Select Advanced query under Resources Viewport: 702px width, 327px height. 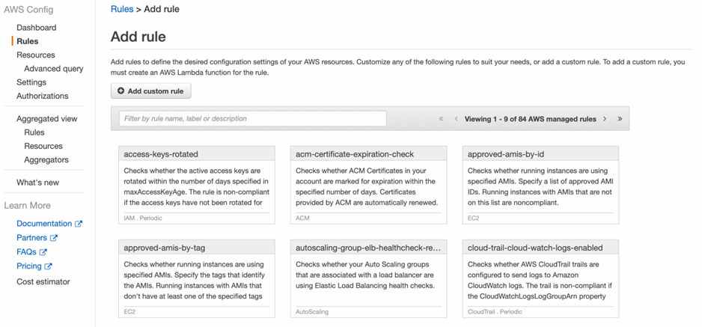click(x=53, y=69)
